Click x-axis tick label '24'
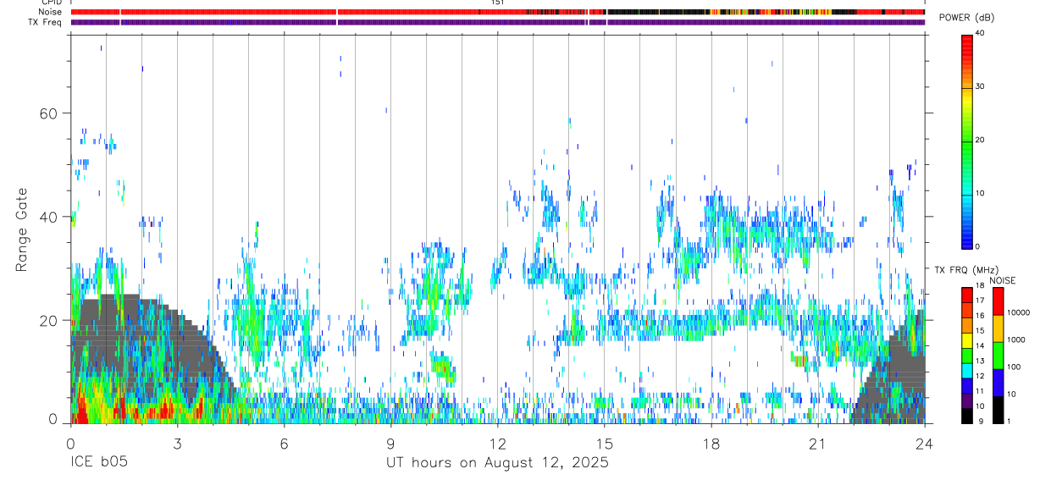 pos(925,443)
